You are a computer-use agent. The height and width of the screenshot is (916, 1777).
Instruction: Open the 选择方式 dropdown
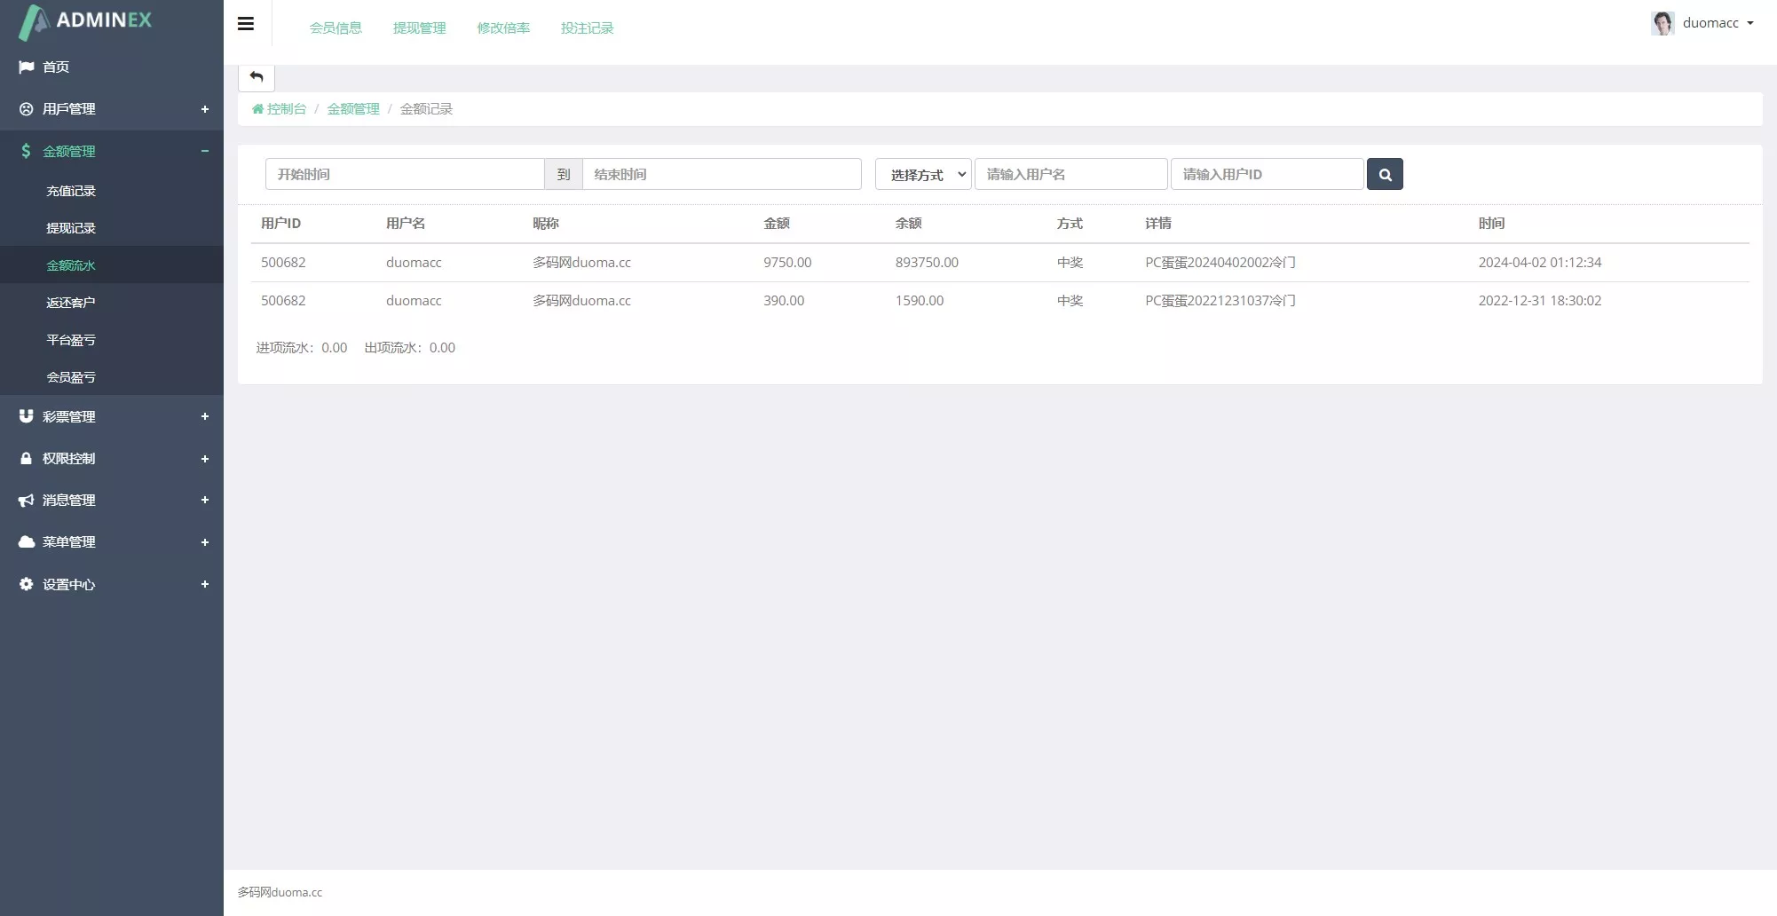tap(922, 174)
